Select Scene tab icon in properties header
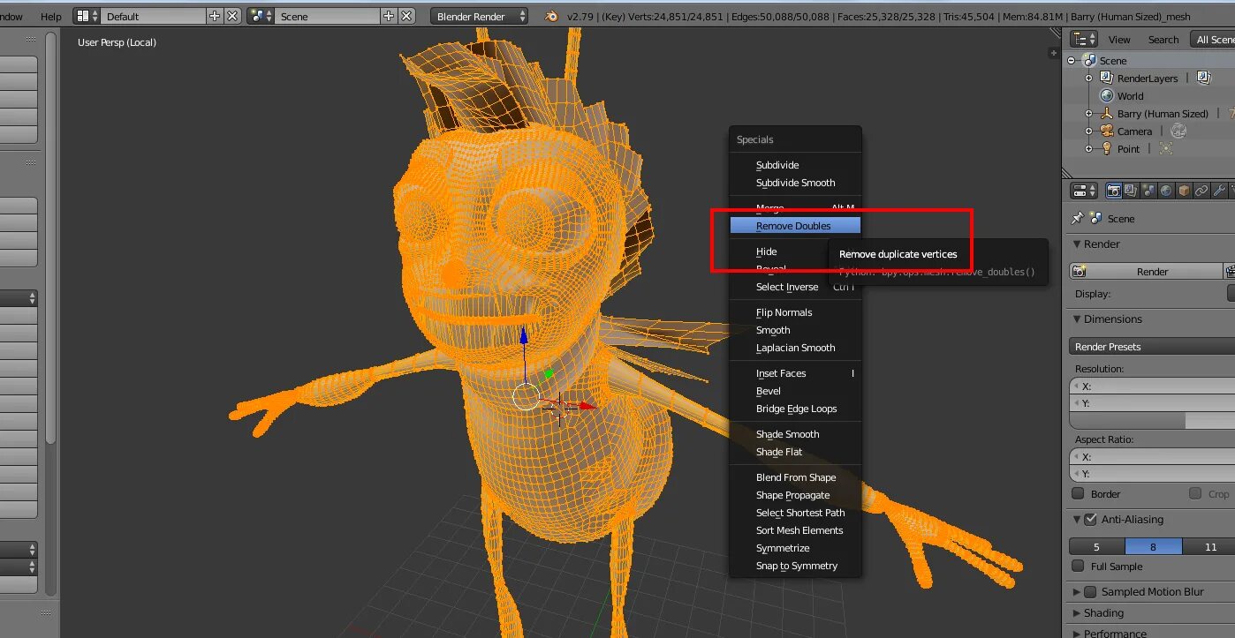Viewport: 1235px width, 638px height. click(x=1148, y=191)
